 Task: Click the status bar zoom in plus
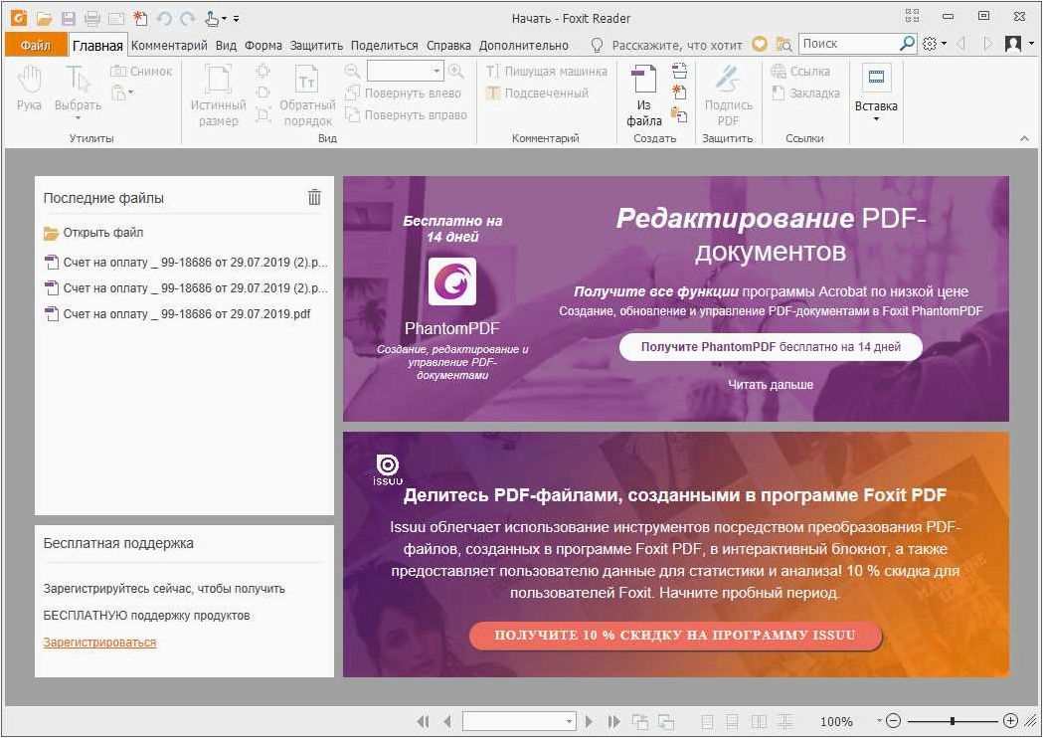[1010, 721]
